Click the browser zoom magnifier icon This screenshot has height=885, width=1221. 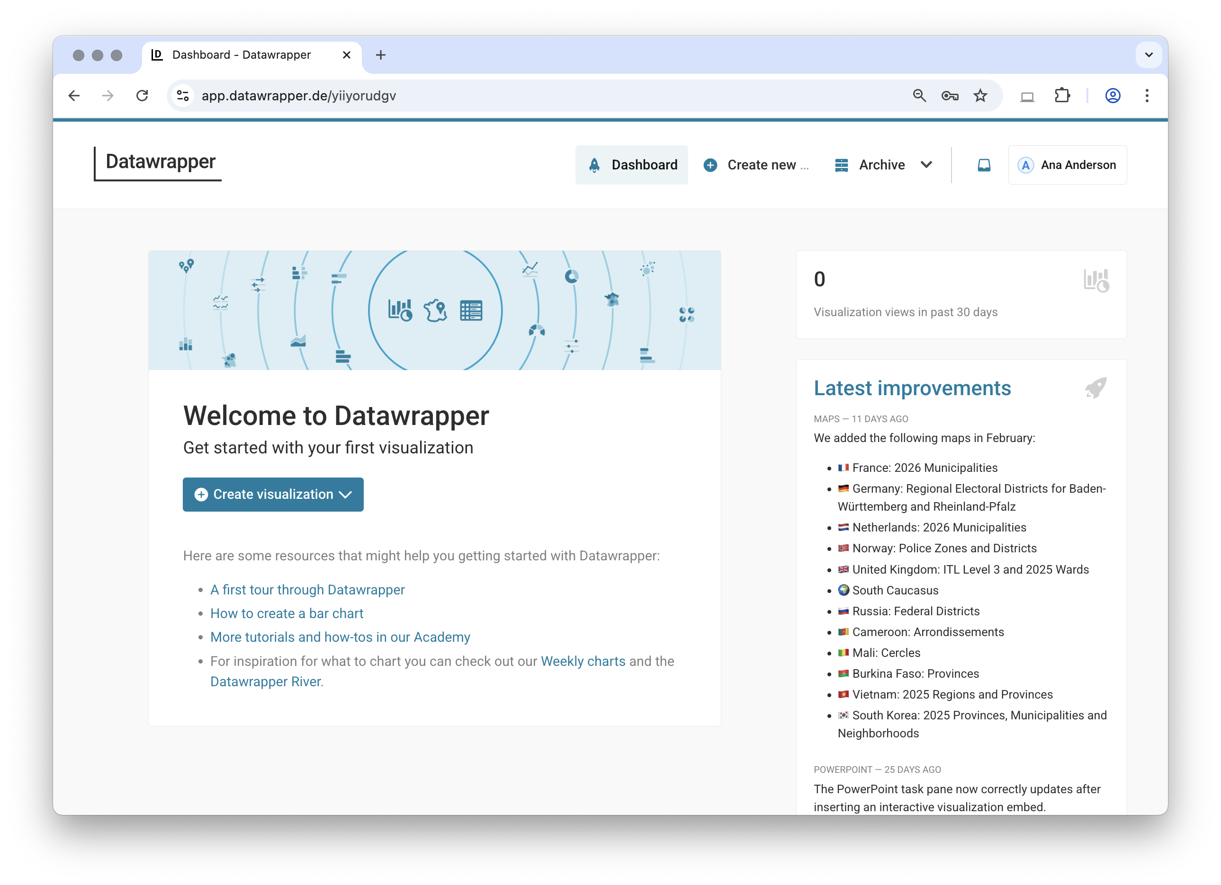coord(919,96)
